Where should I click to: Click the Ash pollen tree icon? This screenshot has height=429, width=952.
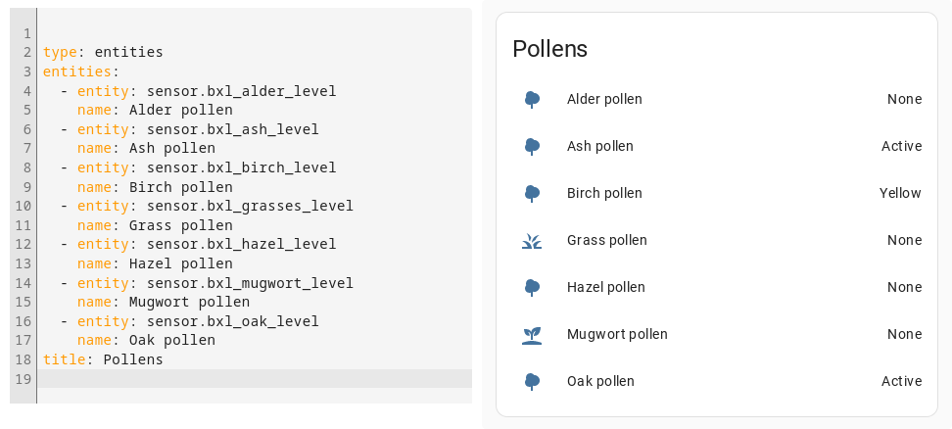pos(532,146)
